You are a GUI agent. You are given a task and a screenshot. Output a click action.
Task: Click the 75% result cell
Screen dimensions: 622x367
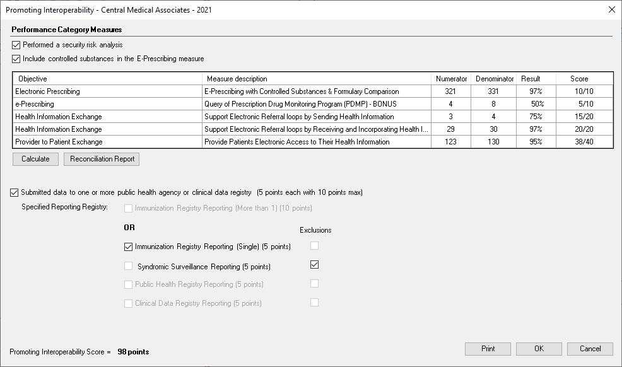(536, 117)
